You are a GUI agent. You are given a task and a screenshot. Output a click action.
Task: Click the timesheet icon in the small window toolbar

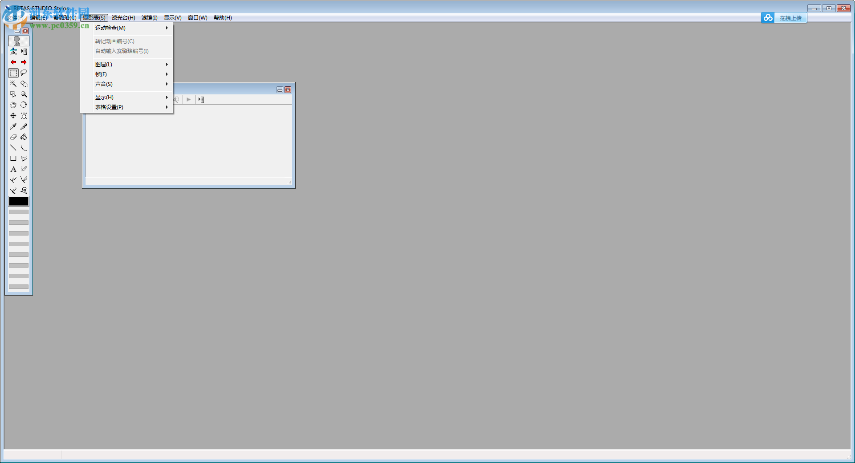coord(201,100)
